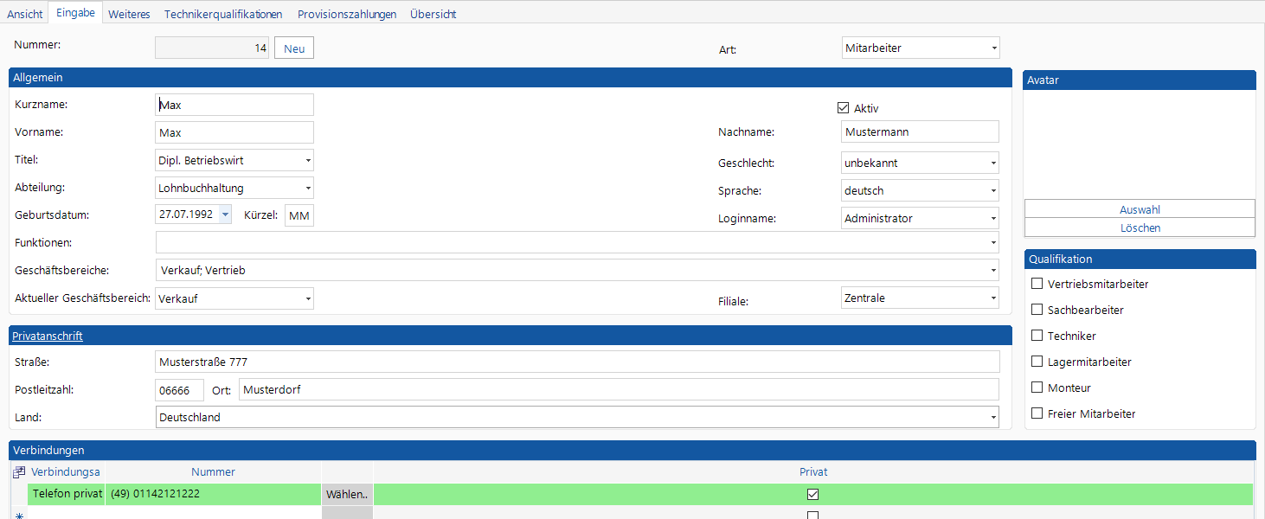Tick the Freier Mitarbeiter checkbox
Screen dimensions: 1265x519
[x=1037, y=413]
